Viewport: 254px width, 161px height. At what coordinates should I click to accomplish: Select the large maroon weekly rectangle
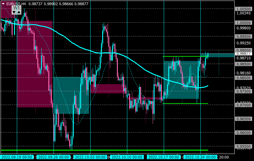(35, 64)
